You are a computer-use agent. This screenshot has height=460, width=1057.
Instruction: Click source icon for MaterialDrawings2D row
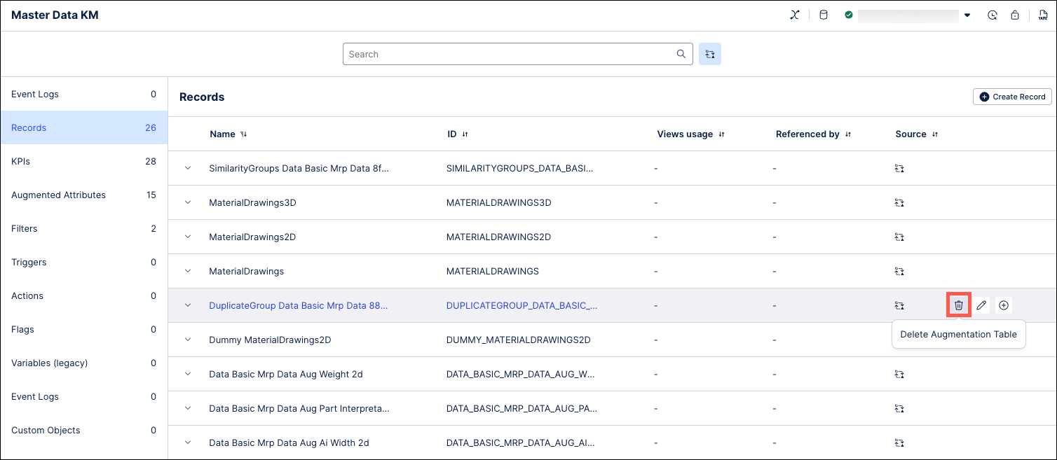click(900, 237)
